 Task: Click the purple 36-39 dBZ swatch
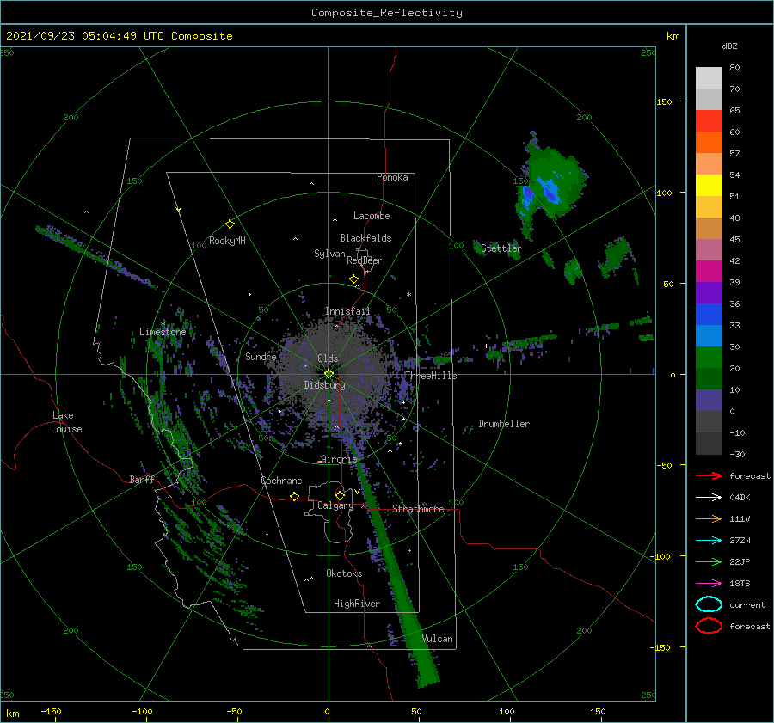709,292
